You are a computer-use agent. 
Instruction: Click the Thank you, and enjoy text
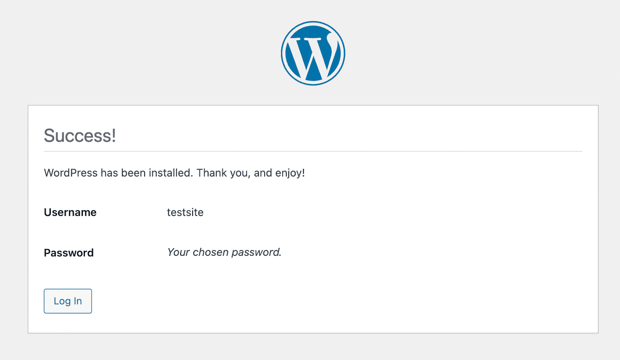(x=251, y=173)
